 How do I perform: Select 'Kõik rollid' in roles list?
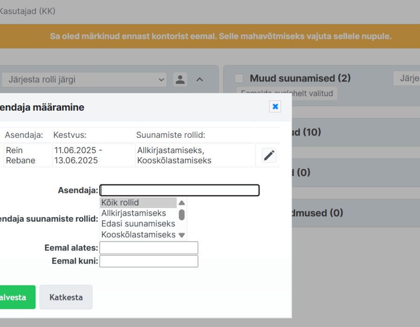click(138, 203)
